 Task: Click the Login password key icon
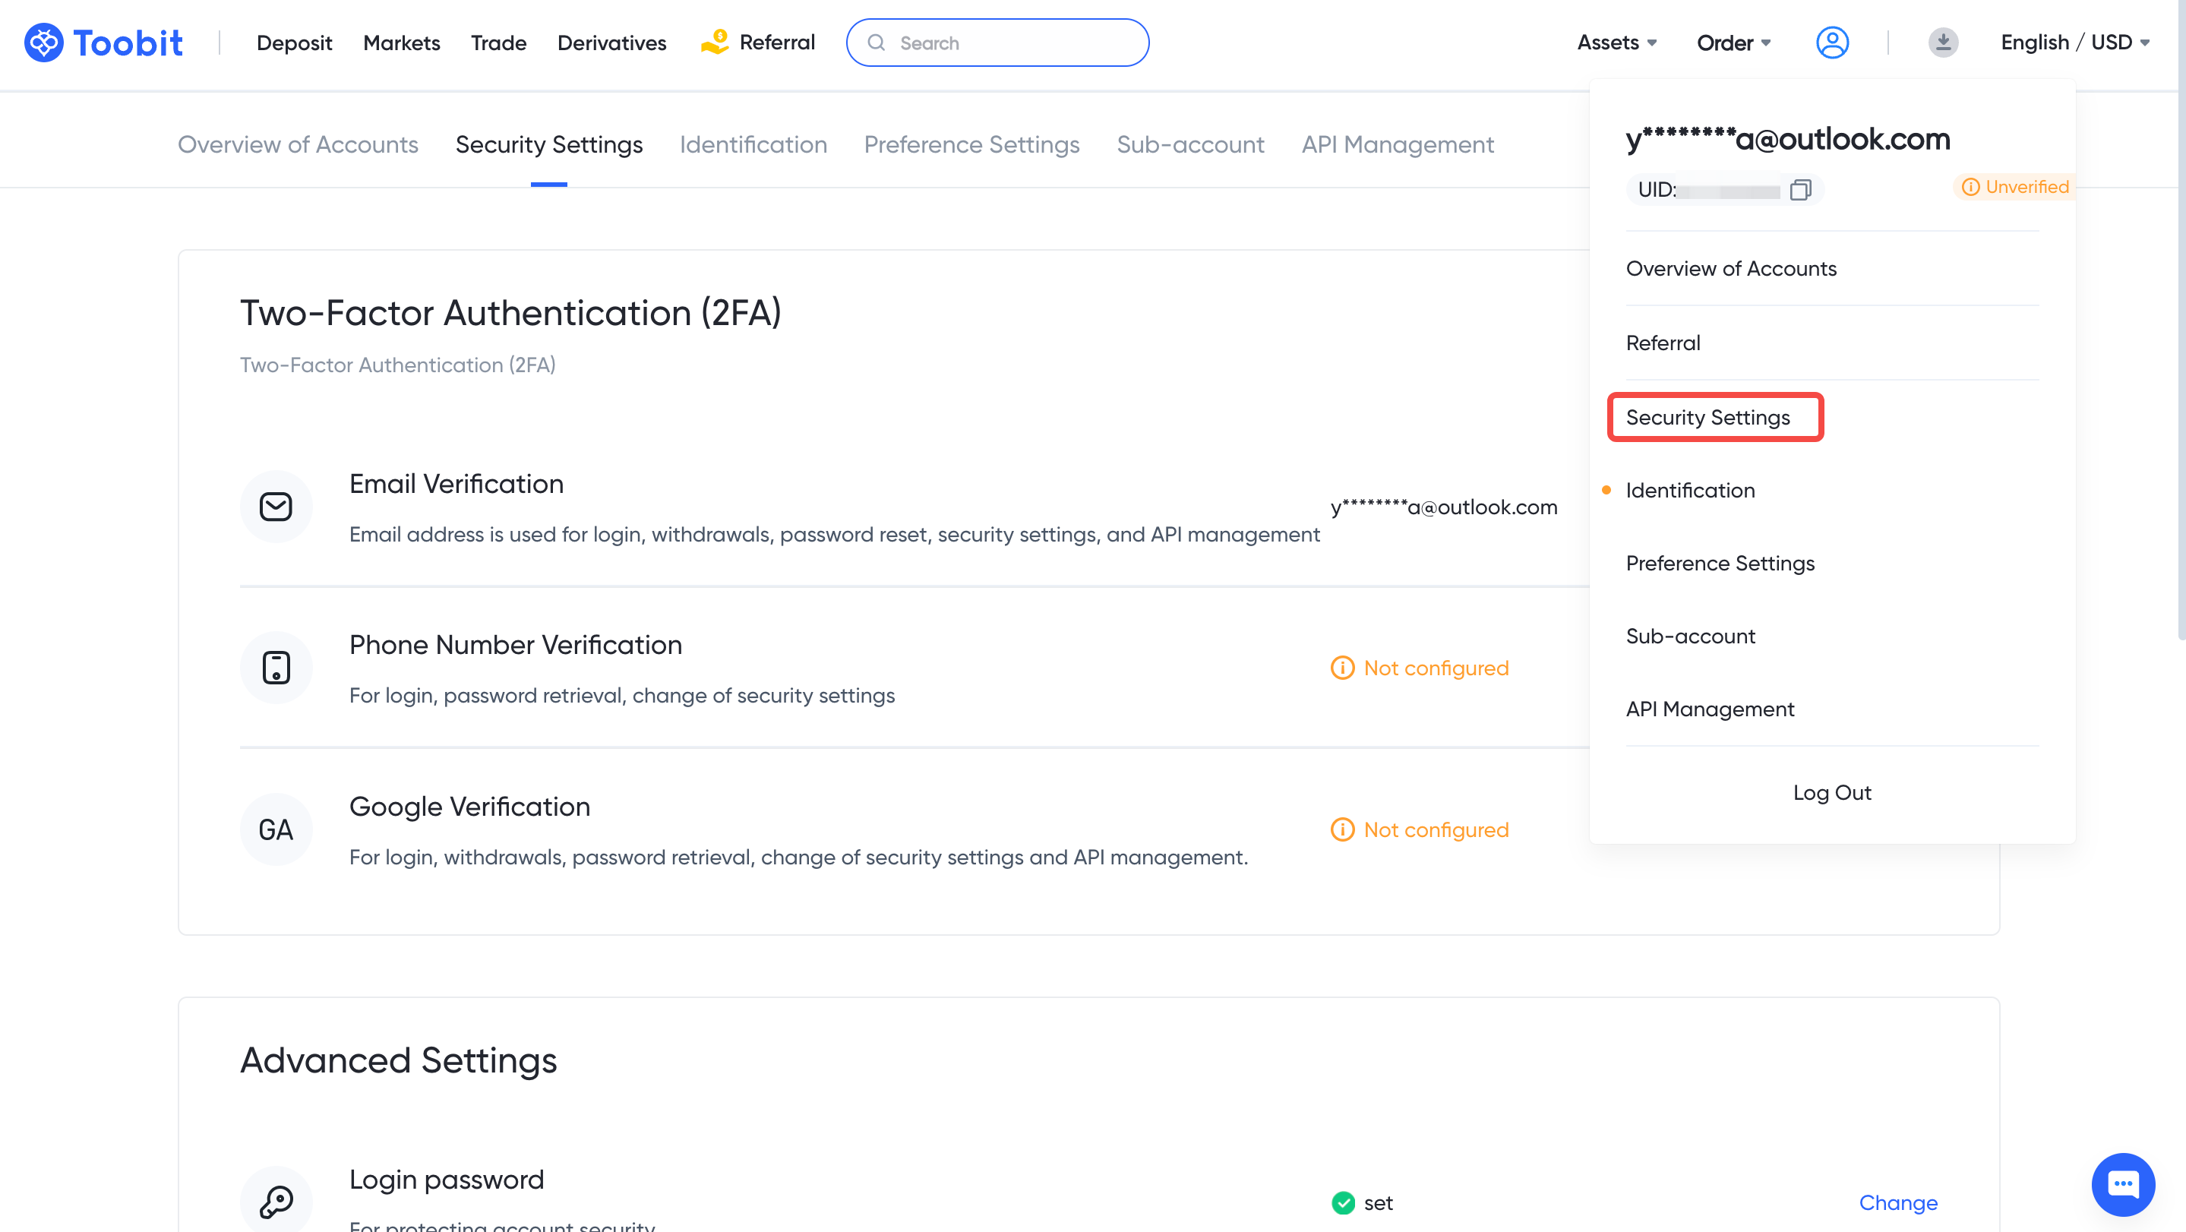[276, 1201]
